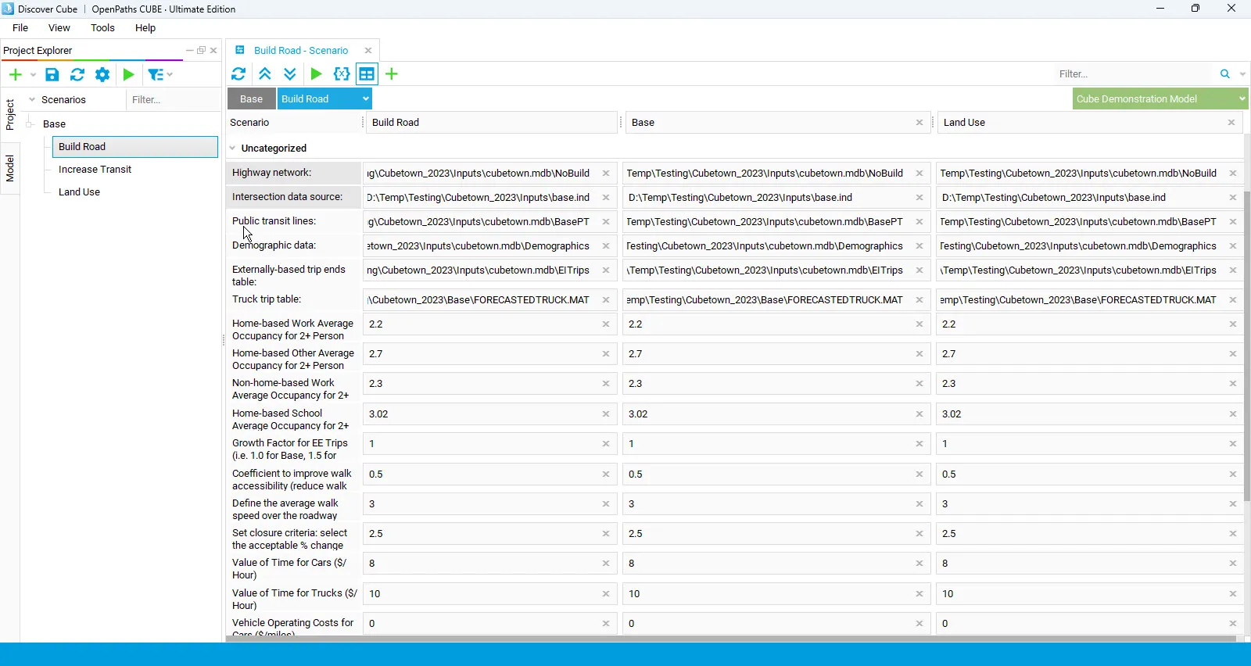
Task: Click the green Add scenario plus icon in Project Explorer
Action: point(15,75)
